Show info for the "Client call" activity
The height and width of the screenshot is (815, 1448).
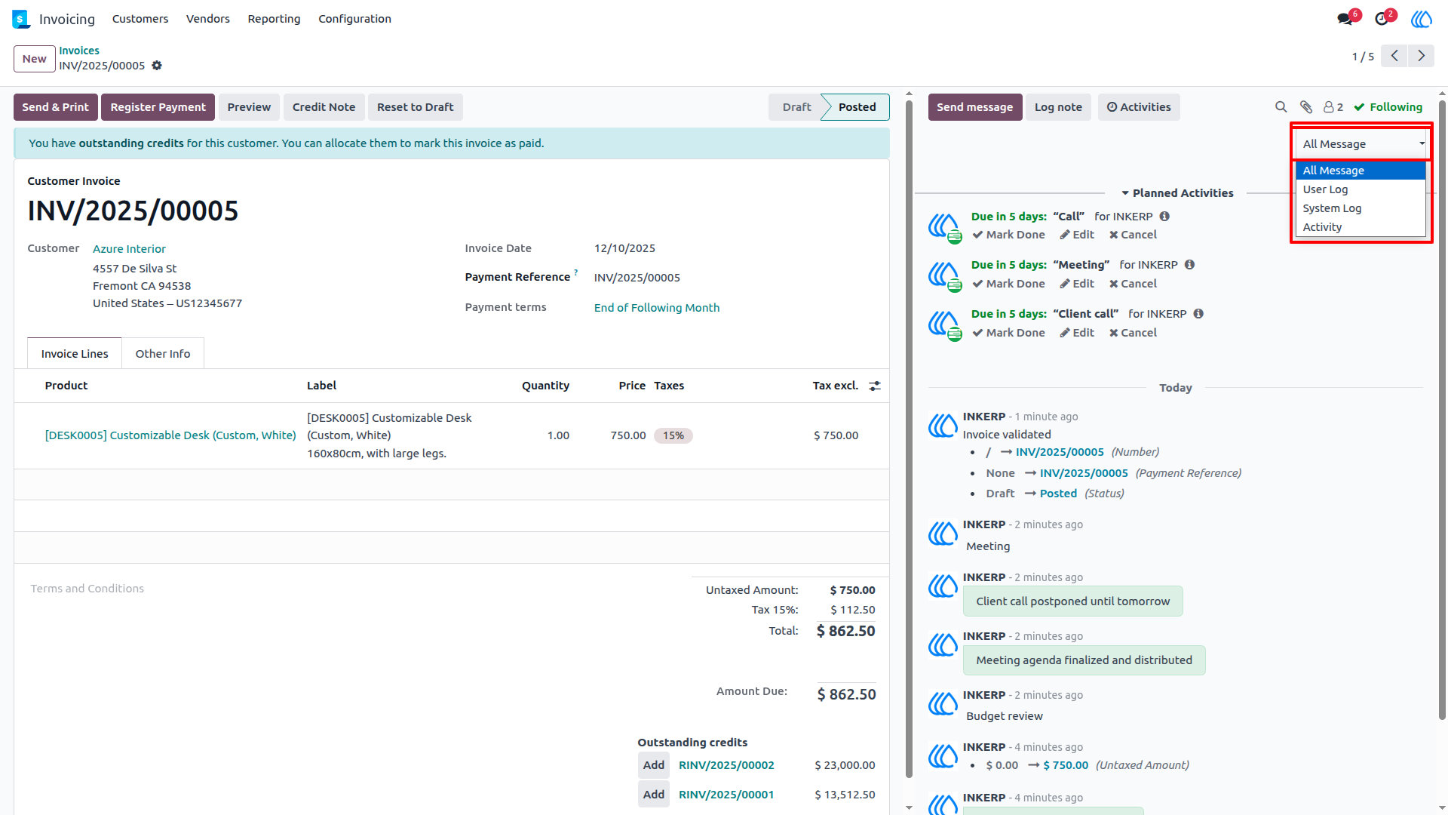point(1198,314)
